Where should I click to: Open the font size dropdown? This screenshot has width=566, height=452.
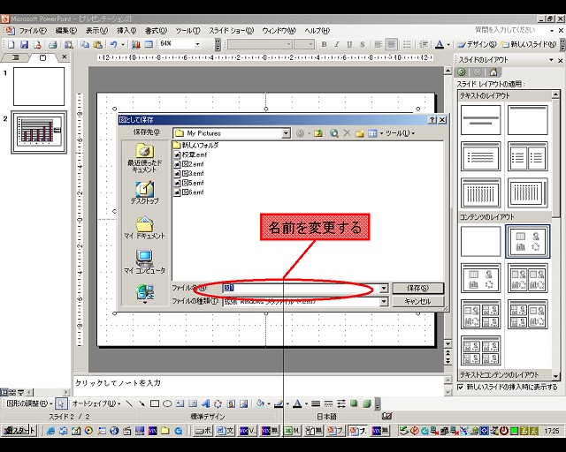[x=310, y=44]
